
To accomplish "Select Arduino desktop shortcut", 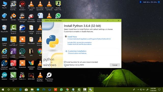I will [x=4, y=76].
